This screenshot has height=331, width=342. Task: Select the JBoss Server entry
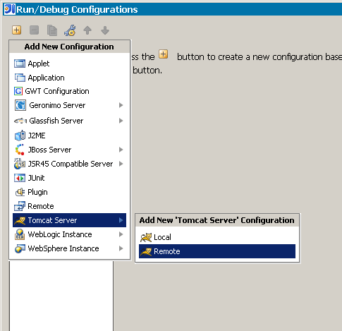[69, 150]
